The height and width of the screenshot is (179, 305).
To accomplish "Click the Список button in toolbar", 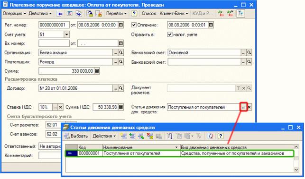I will [x=149, y=14].
